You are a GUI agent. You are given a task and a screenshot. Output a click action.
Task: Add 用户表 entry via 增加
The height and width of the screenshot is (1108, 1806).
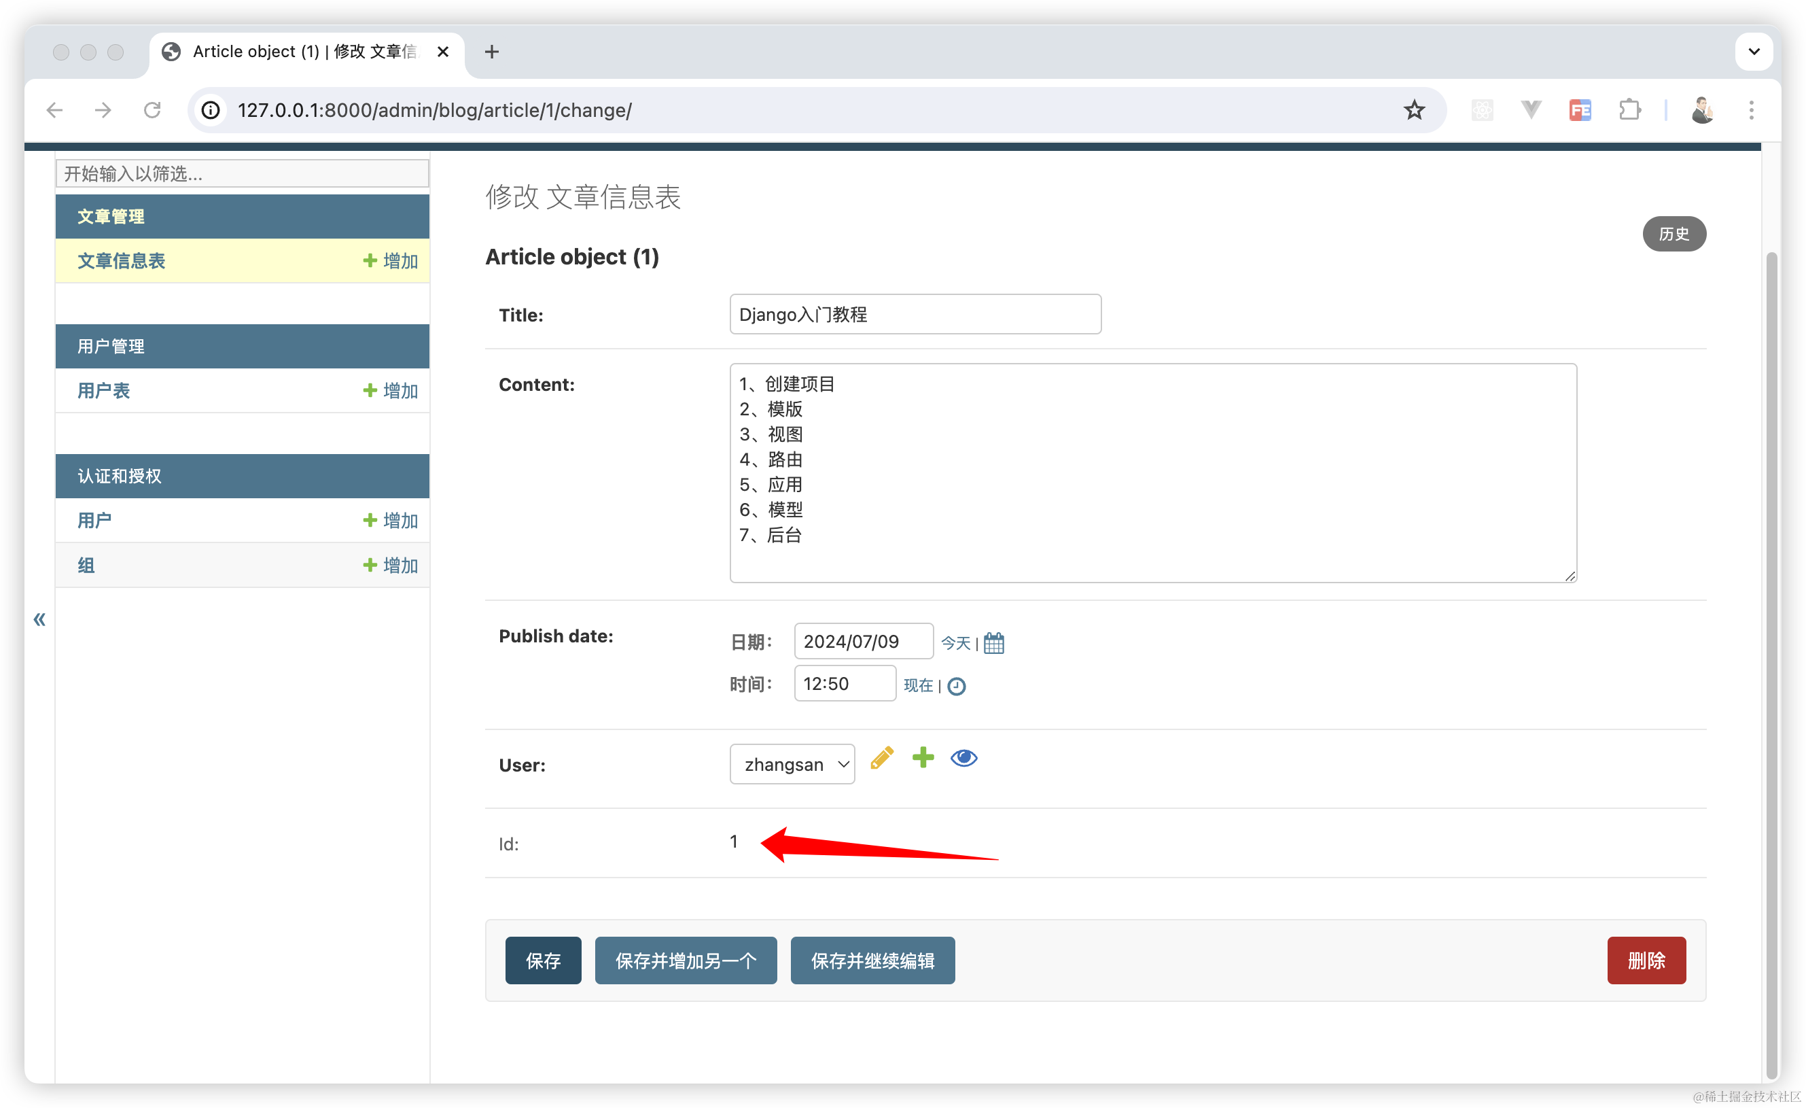pyautogui.click(x=391, y=390)
